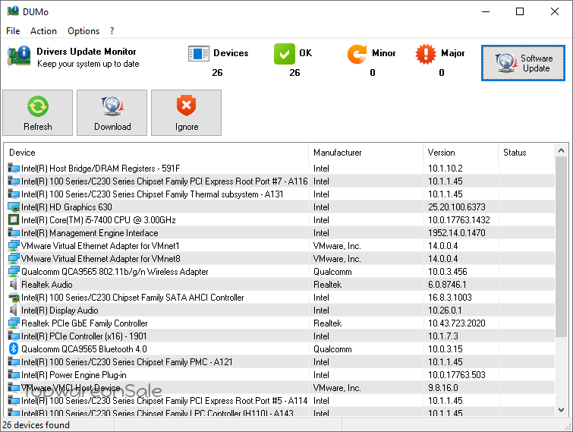573x432 pixels.
Task: Click version 16.8.3.1003
Action: pyautogui.click(x=450, y=298)
